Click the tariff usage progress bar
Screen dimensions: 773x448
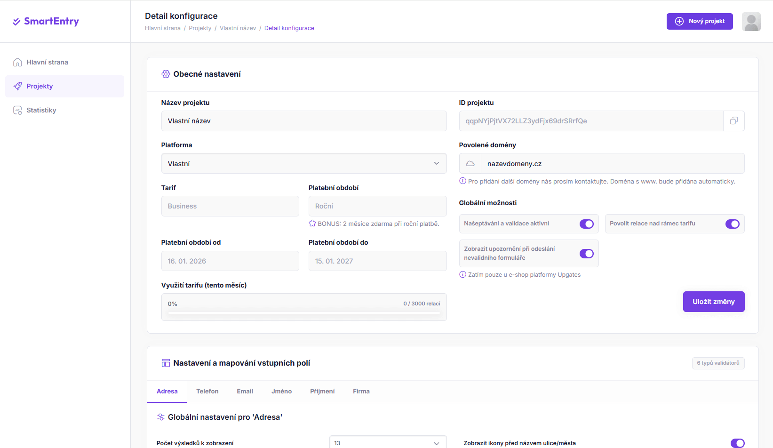304,312
